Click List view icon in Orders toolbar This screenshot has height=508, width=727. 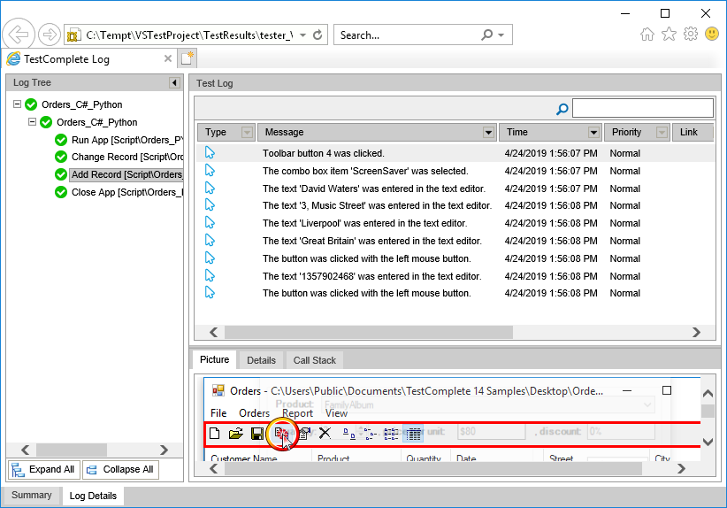(x=391, y=434)
